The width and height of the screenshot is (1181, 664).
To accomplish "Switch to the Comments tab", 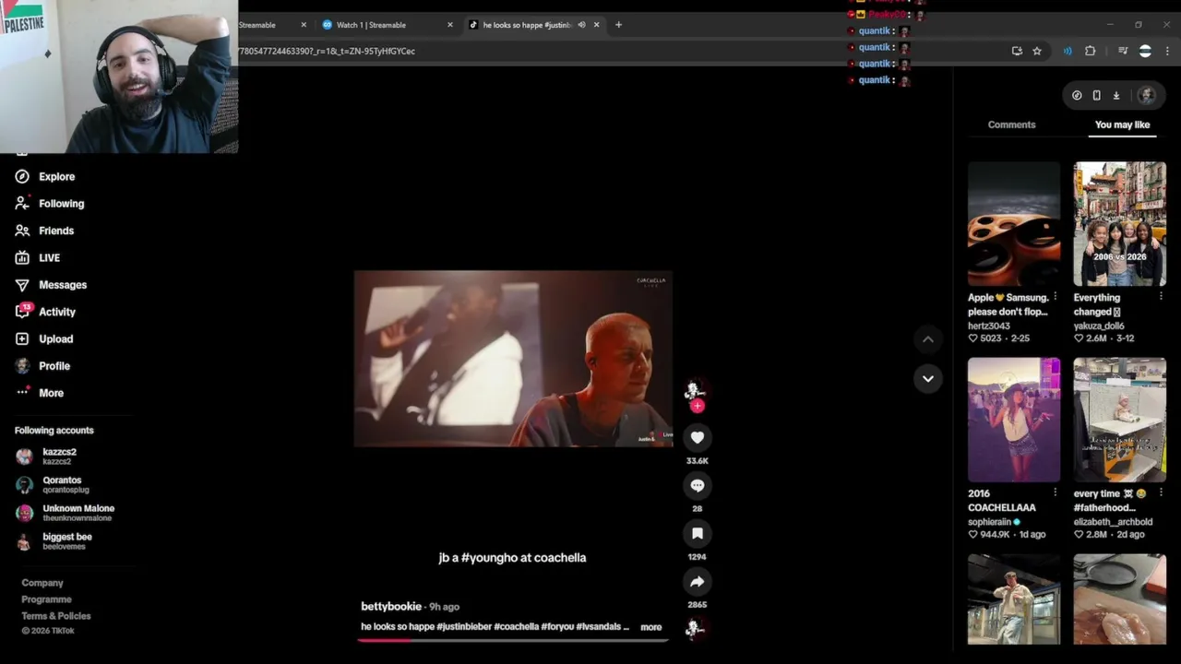I will 1012,125.
